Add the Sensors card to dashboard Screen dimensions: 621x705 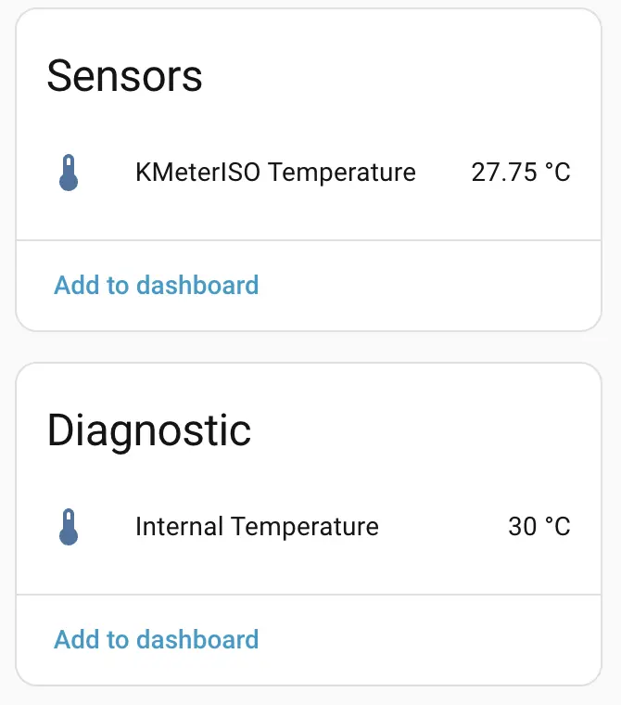(157, 285)
